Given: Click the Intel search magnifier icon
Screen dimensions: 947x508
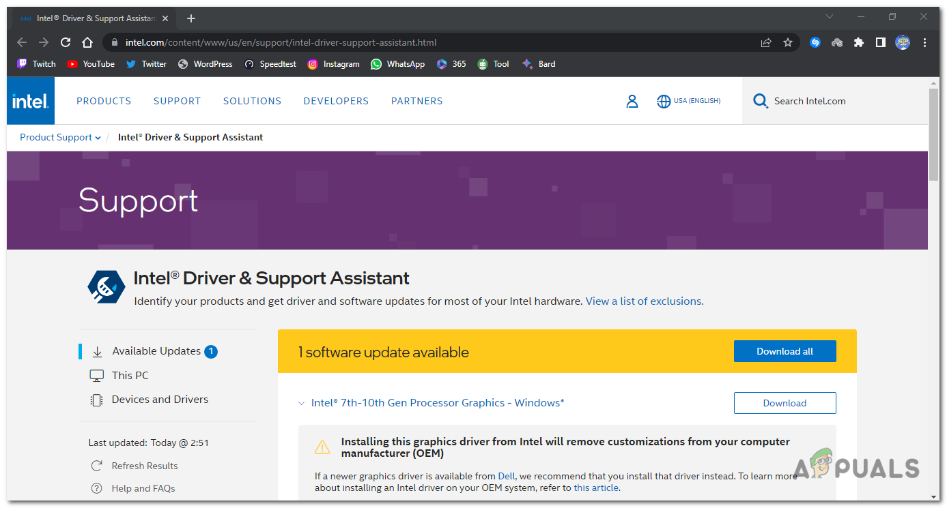Looking at the screenshot, I should pos(760,101).
